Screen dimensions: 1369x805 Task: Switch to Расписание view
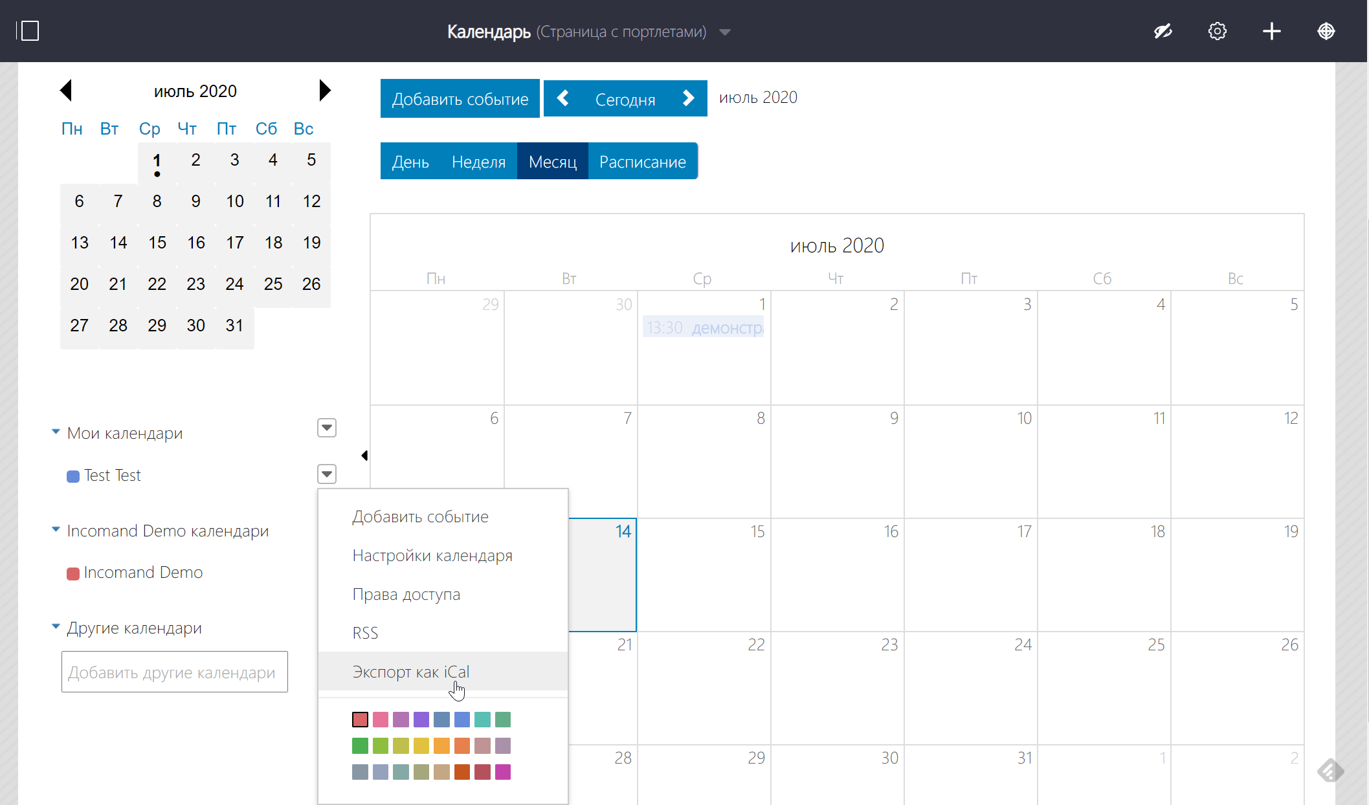coord(643,161)
